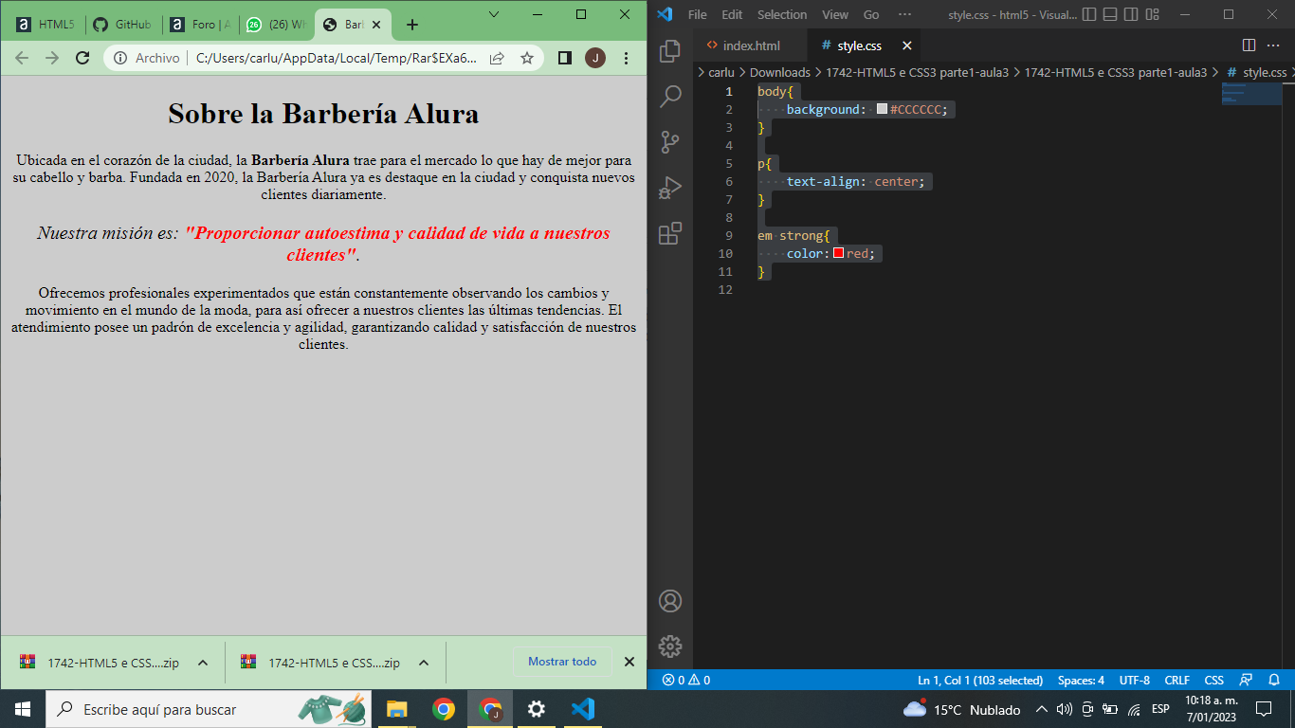Toggle primary side bar layout icon
1295x728 pixels.
point(1089,14)
